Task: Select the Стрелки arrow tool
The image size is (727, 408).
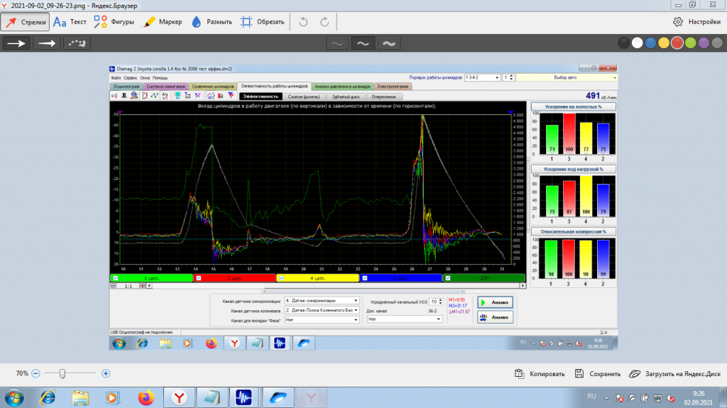Action: [x=26, y=22]
